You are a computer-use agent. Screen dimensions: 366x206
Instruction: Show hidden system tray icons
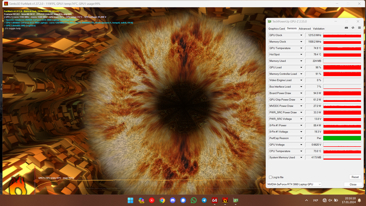click(x=307, y=200)
